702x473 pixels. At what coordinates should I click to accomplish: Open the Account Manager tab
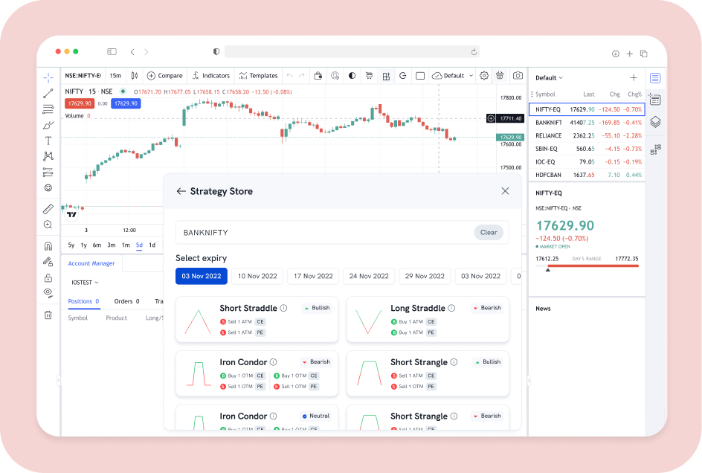coord(91,263)
